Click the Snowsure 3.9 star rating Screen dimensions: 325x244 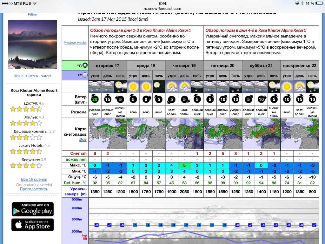click(26, 165)
